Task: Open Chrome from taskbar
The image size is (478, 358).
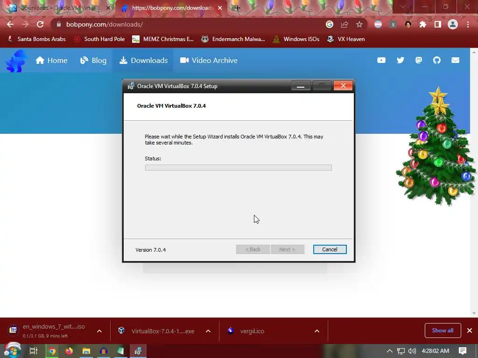Action: (x=52, y=351)
